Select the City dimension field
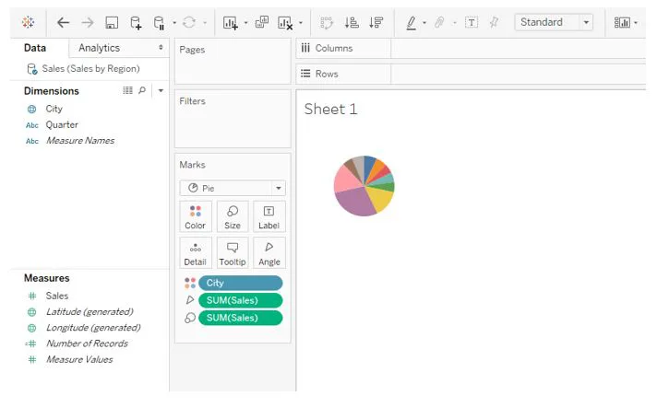 [x=54, y=109]
